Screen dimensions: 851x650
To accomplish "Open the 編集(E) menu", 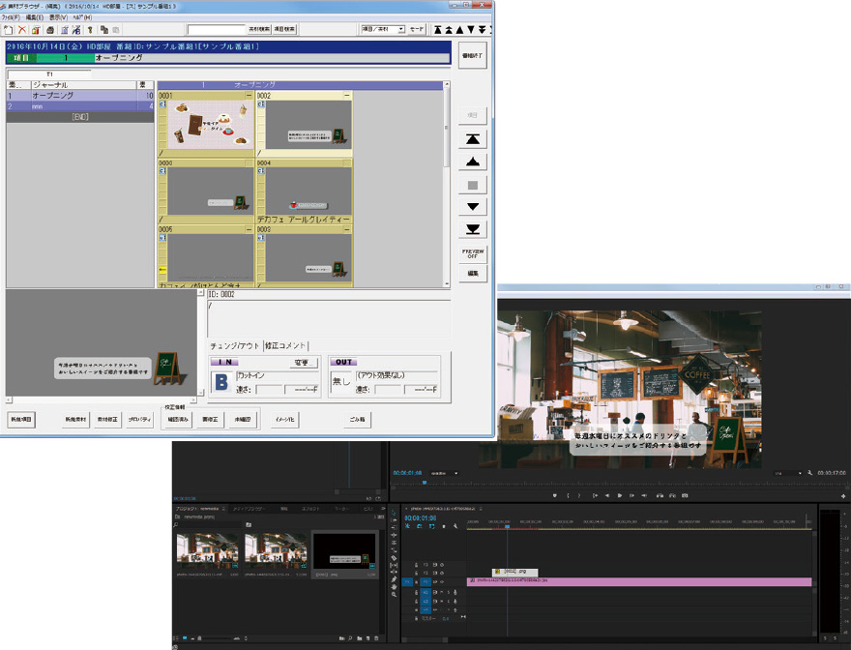I will click(x=33, y=17).
